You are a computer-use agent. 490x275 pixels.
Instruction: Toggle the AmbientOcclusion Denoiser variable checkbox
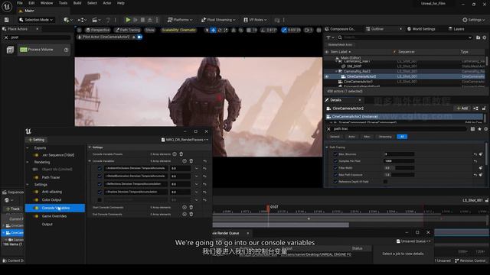(x=100, y=168)
